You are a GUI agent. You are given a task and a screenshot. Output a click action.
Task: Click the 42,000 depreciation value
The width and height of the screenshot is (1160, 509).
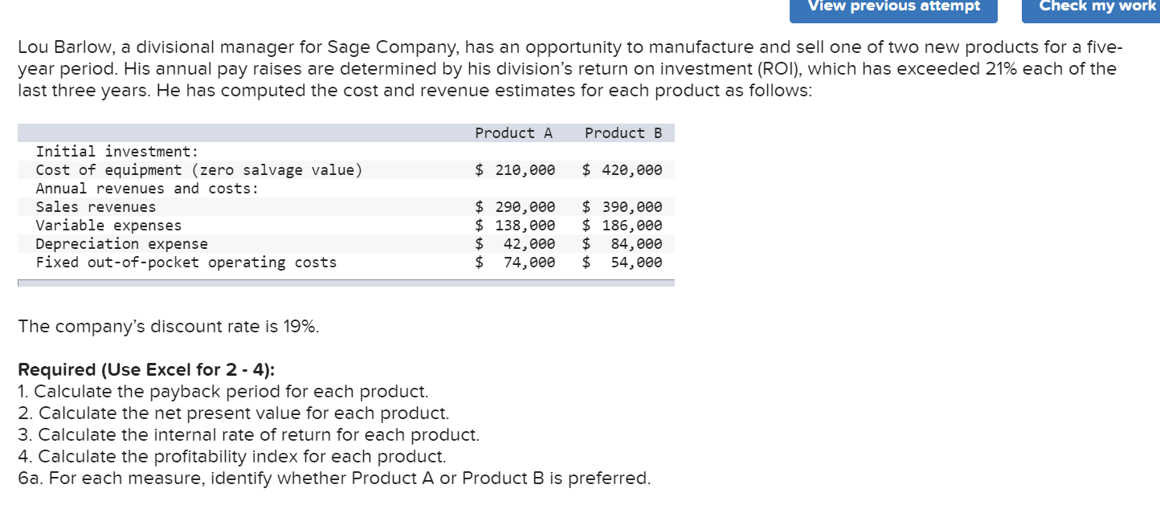click(529, 244)
